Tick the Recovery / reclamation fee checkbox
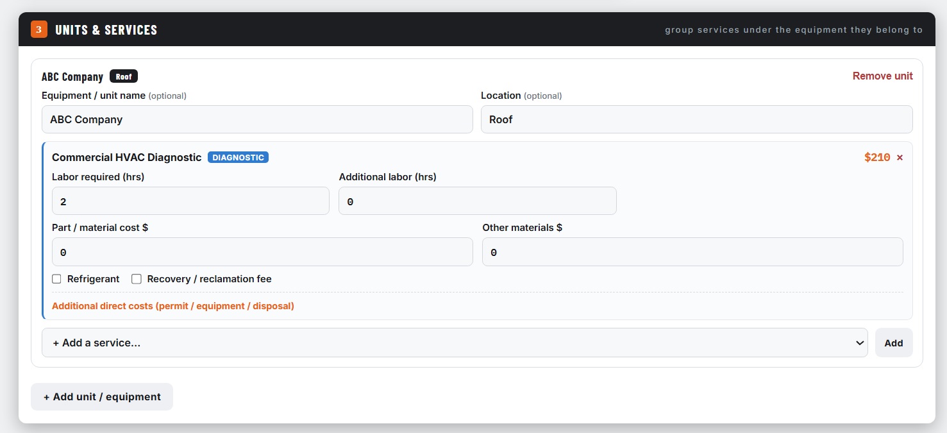The width and height of the screenshot is (947, 433). (137, 279)
